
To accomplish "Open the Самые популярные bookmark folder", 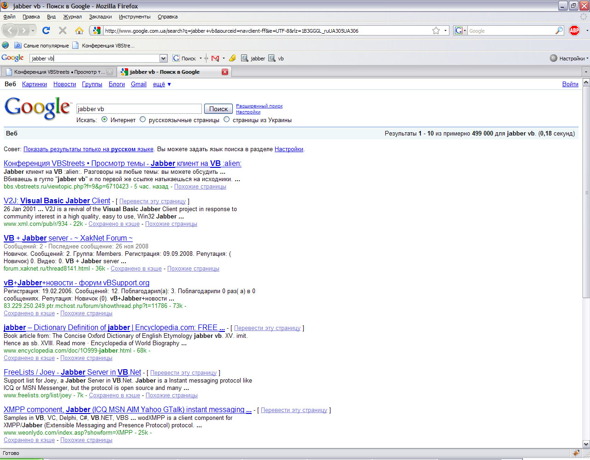I will pos(41,46).
